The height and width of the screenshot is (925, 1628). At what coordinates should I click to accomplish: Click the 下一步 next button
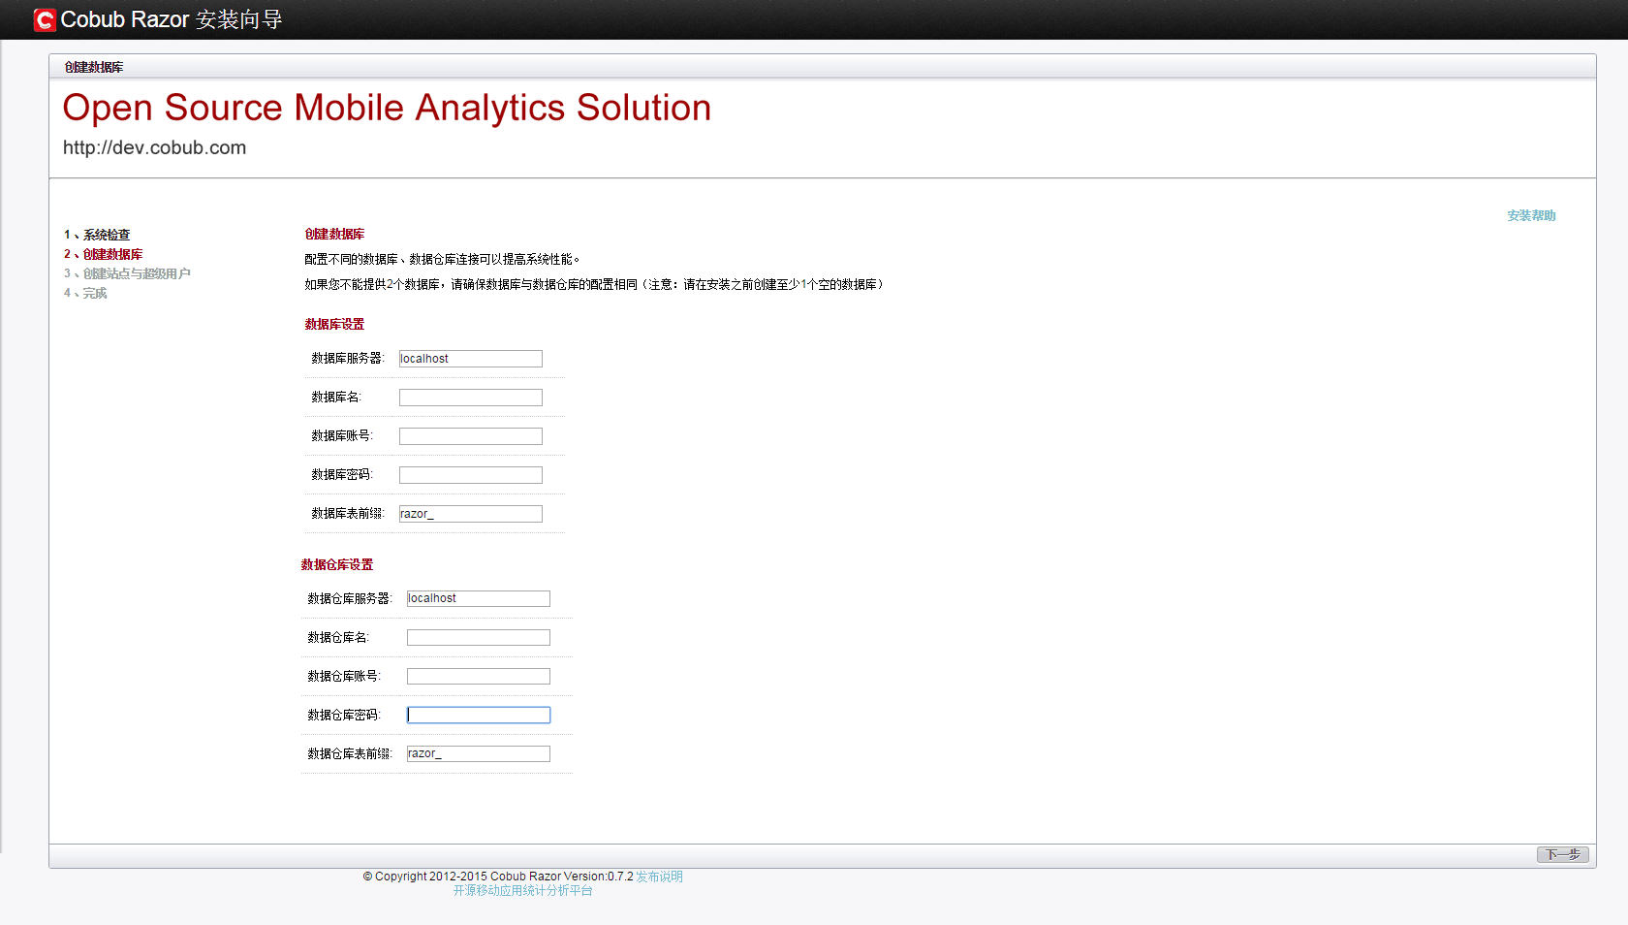coord(1562,854)
